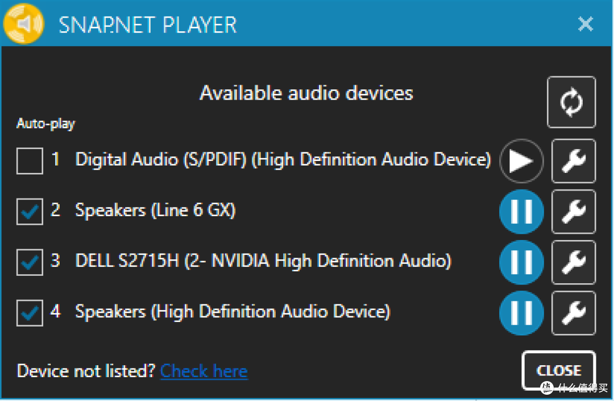Click the Speakers (Line 6 GX) label
The image size is (614, 401).
click(155, 210)
